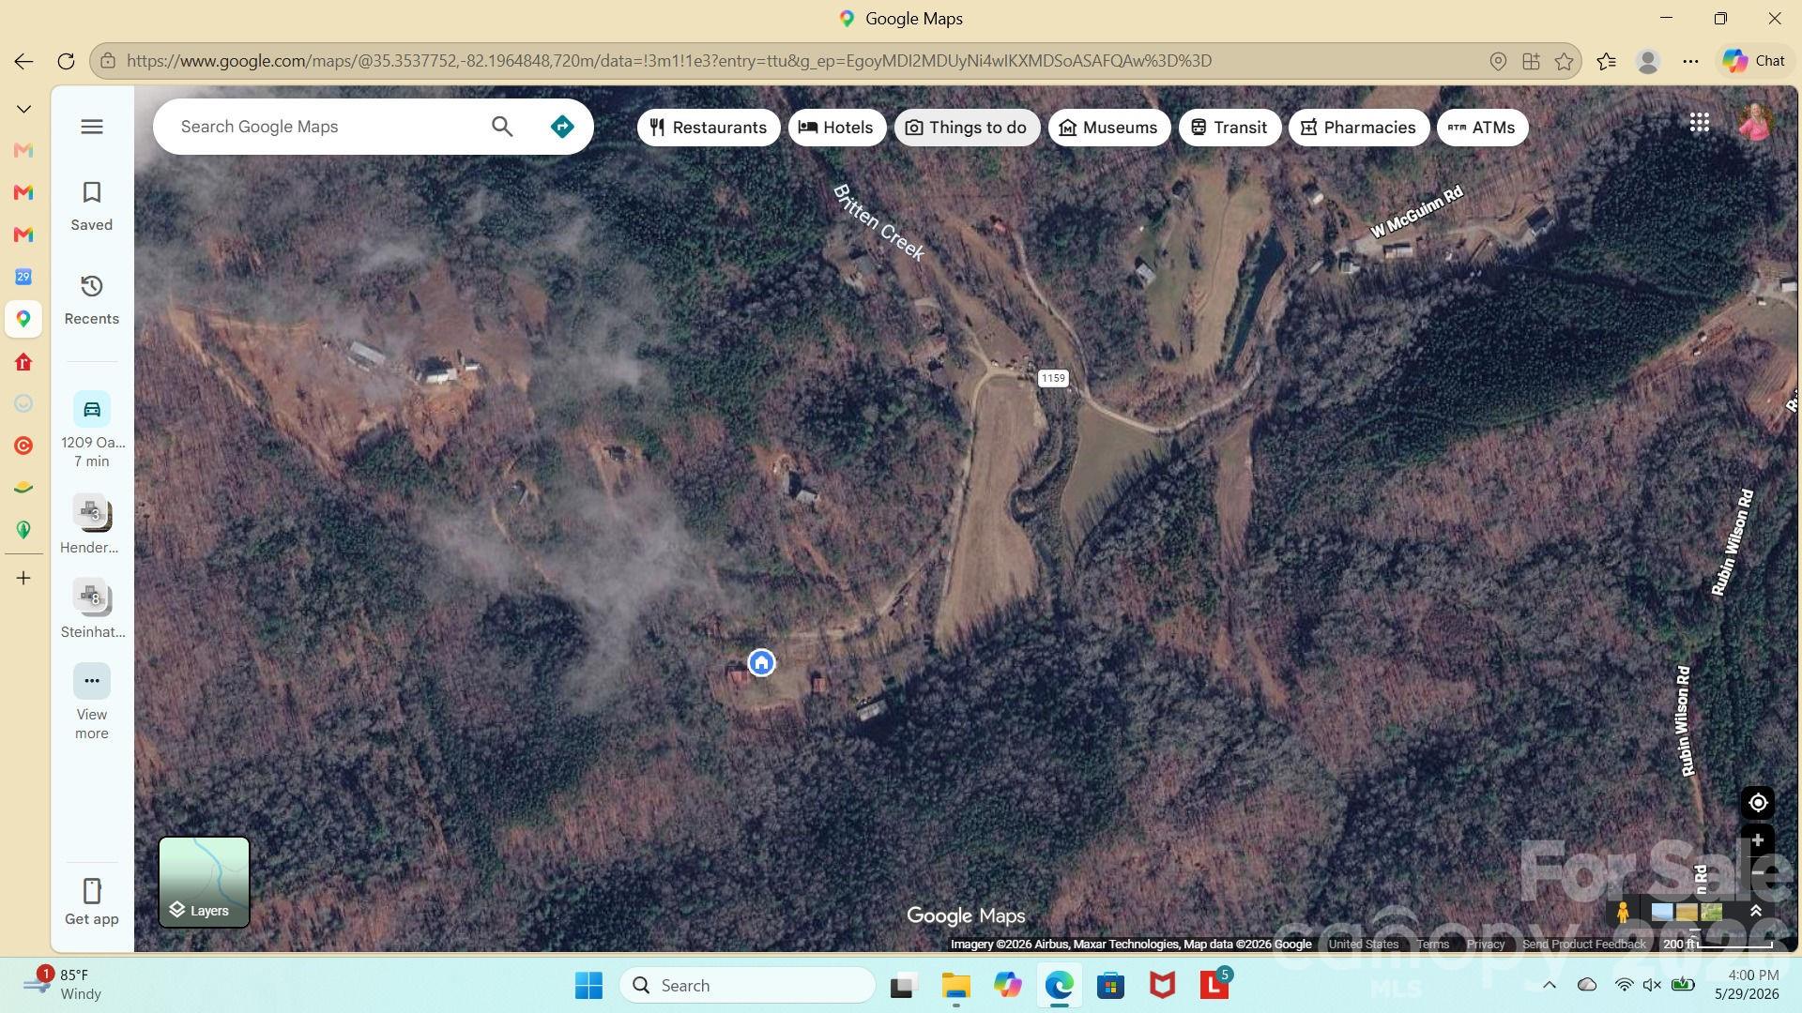This screenshot has height=1013, width=1802.
Task: Toggle the 200 ft scale units
Action: pos(1718,945)
